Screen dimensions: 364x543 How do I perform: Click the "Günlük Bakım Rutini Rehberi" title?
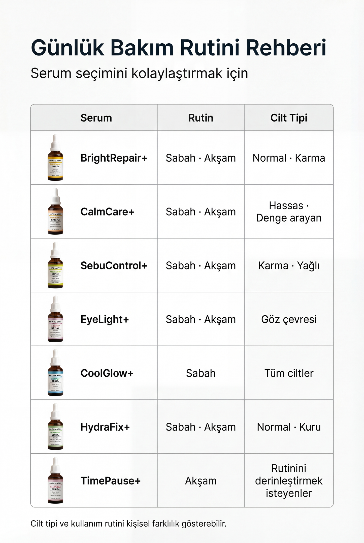coord(179,48)
